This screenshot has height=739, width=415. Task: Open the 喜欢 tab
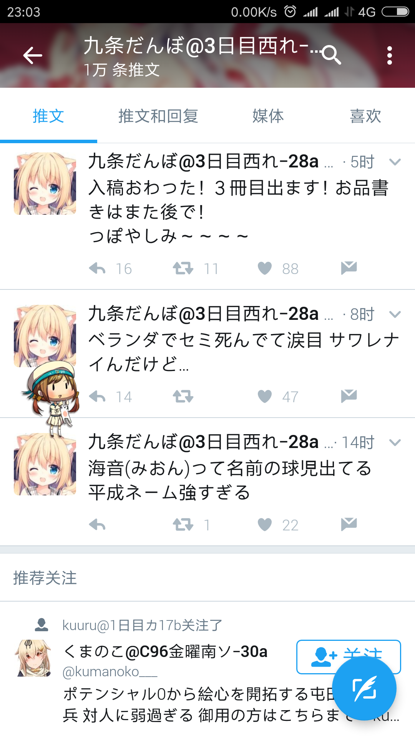coord(365,116)
